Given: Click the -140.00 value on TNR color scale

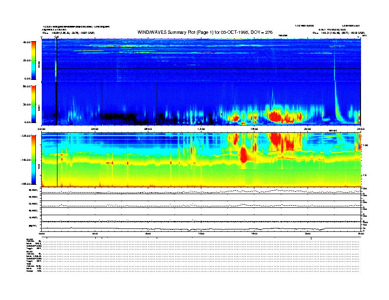Looking at the screenshot, I should coord(26,160).
